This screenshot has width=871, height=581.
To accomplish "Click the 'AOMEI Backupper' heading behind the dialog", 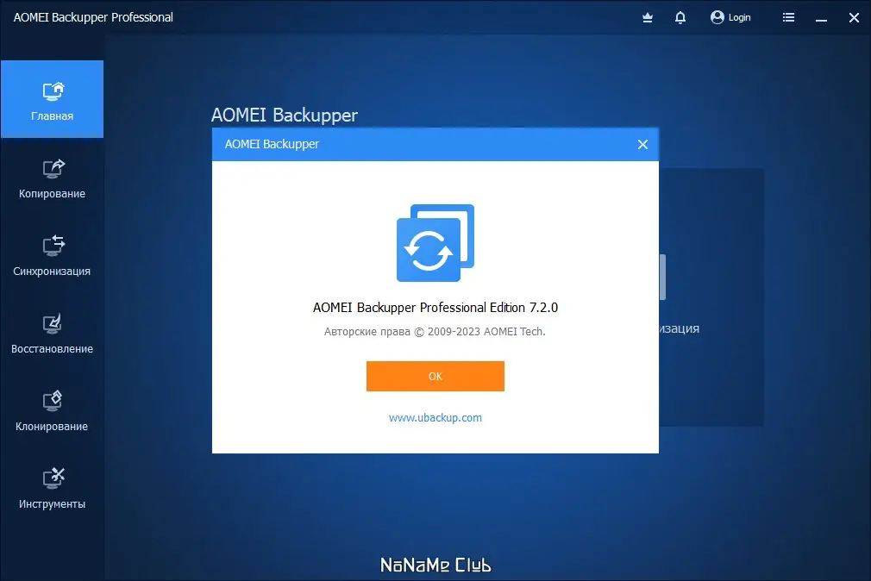I will (x=285, y=115).
